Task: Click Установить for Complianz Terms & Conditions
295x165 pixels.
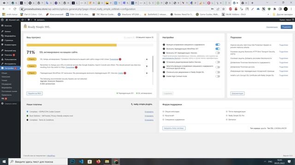Action: 149,120
